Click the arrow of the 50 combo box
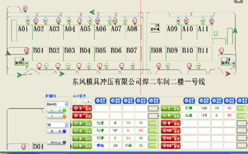This screenshot has width=248, height=154. [66, 125]
